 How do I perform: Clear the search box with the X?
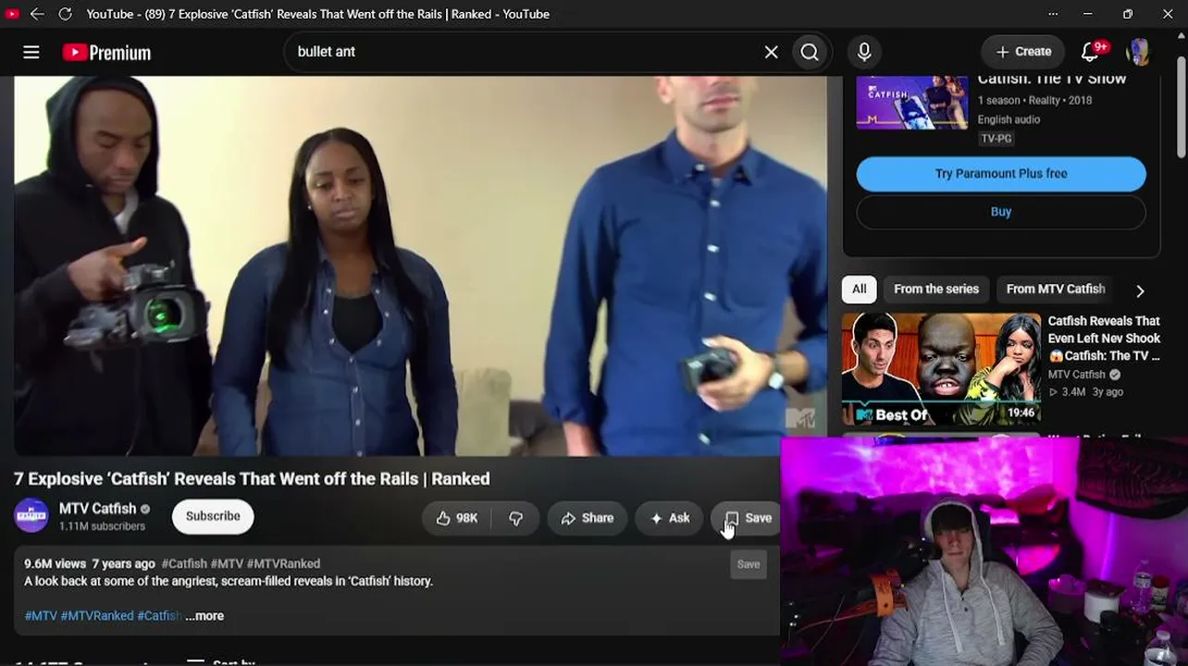point(771,53)
